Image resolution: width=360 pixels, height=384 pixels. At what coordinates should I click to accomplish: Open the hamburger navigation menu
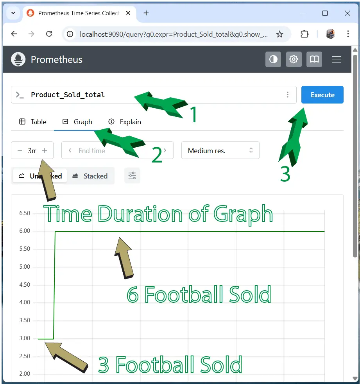[x=337, y=59]
